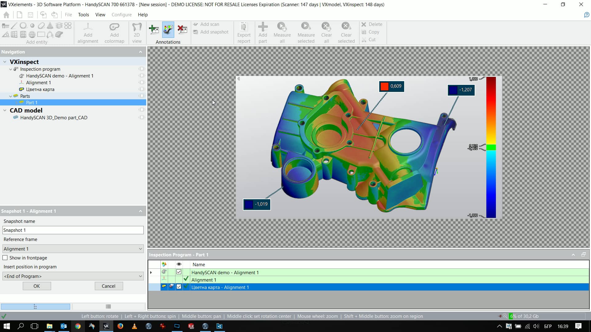Enable Show in frontpage checkbox
The image size is (591, 332).
pos(5,258)
